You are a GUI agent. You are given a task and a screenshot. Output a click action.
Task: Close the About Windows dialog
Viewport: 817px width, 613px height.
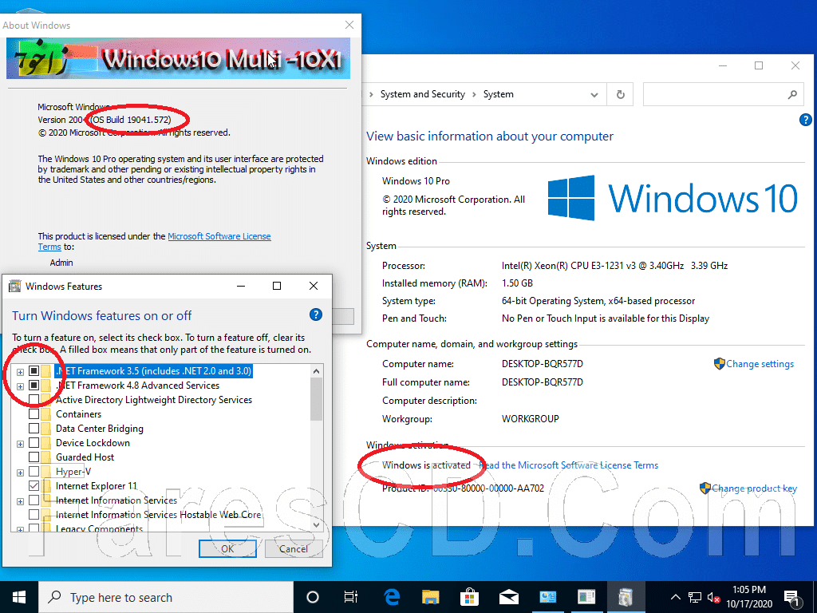click(x=349, y=25)
